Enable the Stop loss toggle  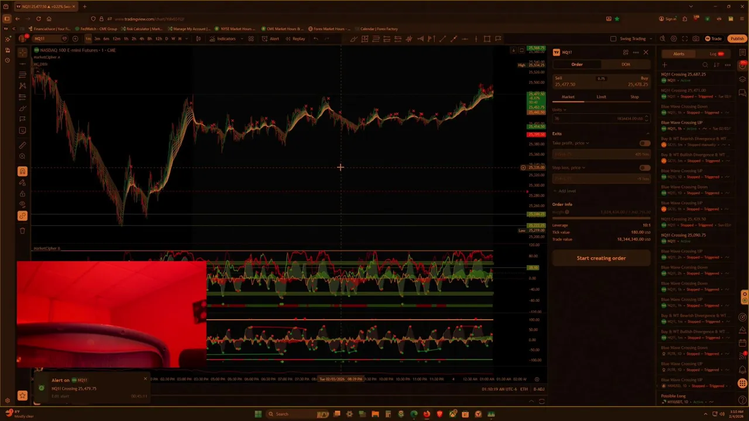[645, 168]
